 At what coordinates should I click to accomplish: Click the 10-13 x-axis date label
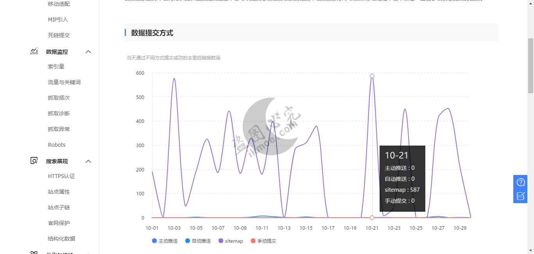(284, 228)
